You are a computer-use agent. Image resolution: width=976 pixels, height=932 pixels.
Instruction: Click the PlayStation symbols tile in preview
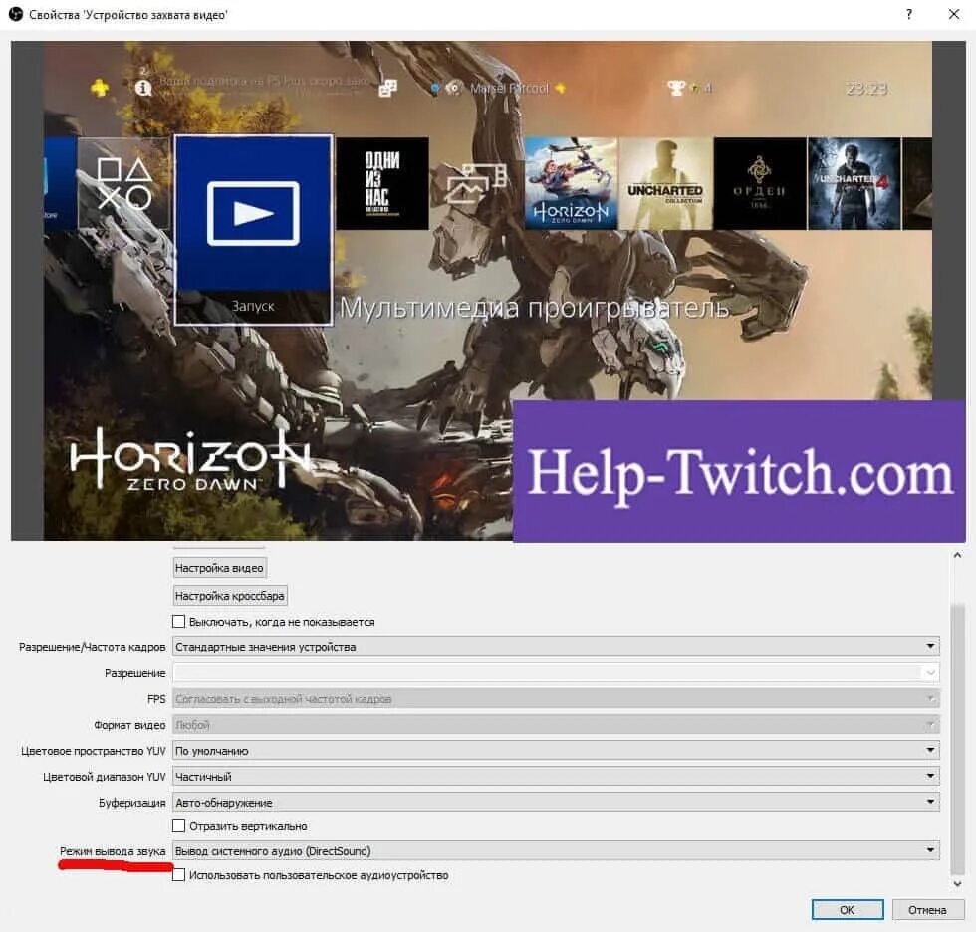click(x=123, y=183)
